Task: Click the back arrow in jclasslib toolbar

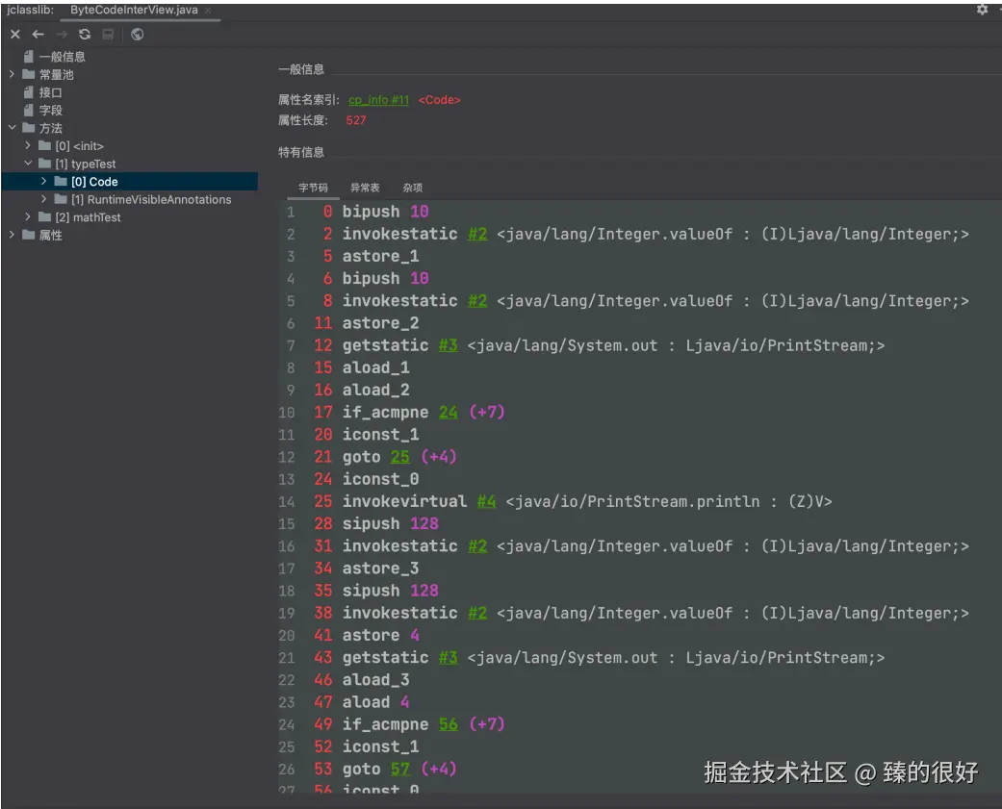Action: tap(38, 35)
